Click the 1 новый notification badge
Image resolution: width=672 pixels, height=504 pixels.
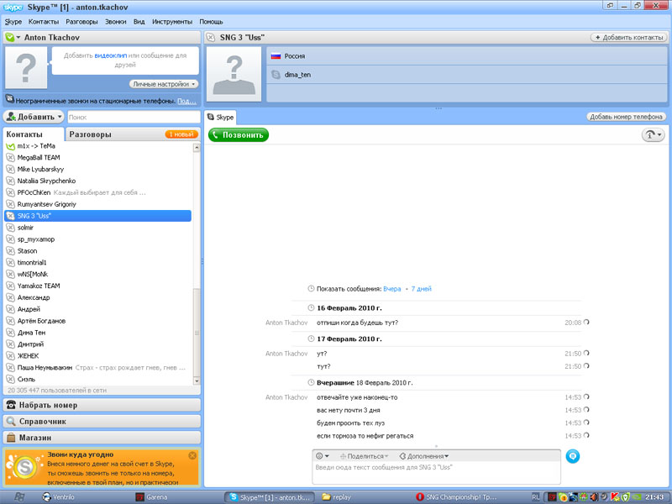pos(181,134)
